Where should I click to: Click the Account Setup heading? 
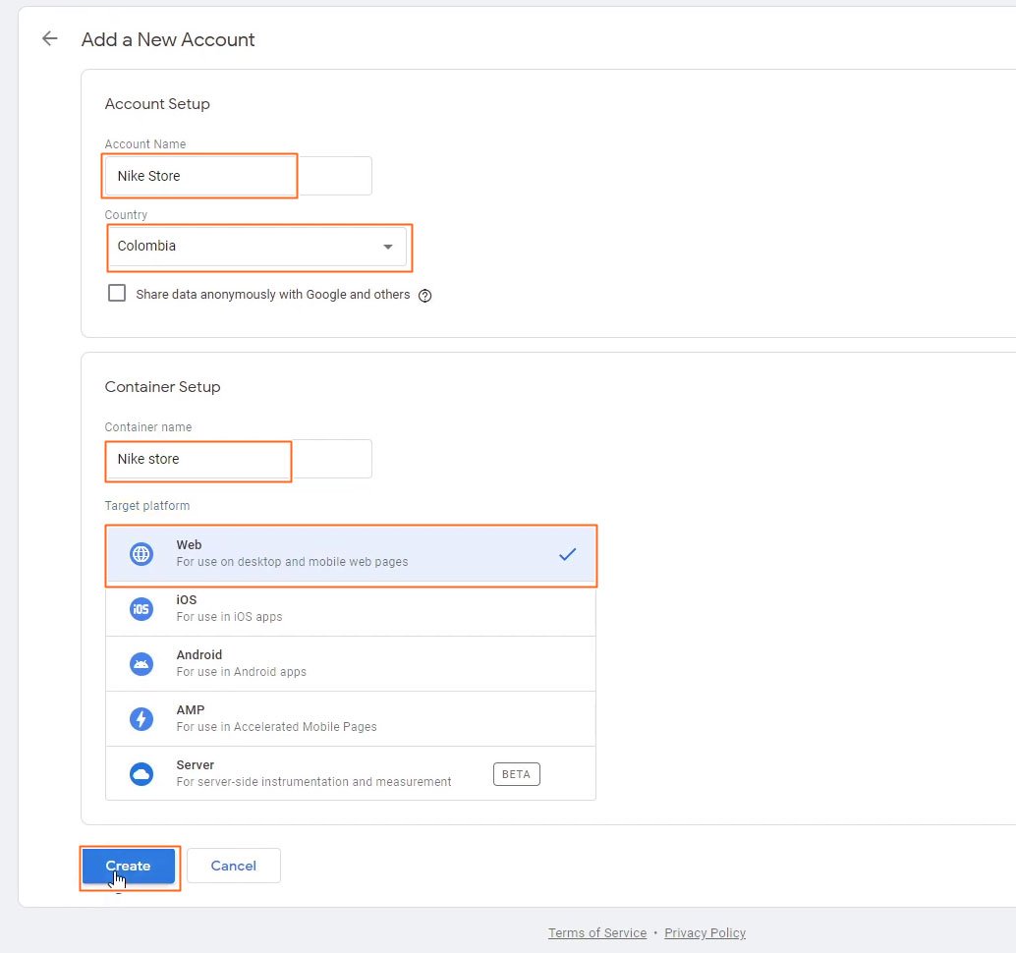pyautogui.click(x=157, y=104)
